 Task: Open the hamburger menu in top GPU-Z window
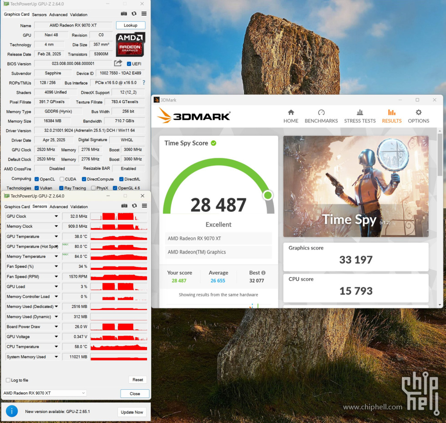pyautogui.click(x=144, y=14)
